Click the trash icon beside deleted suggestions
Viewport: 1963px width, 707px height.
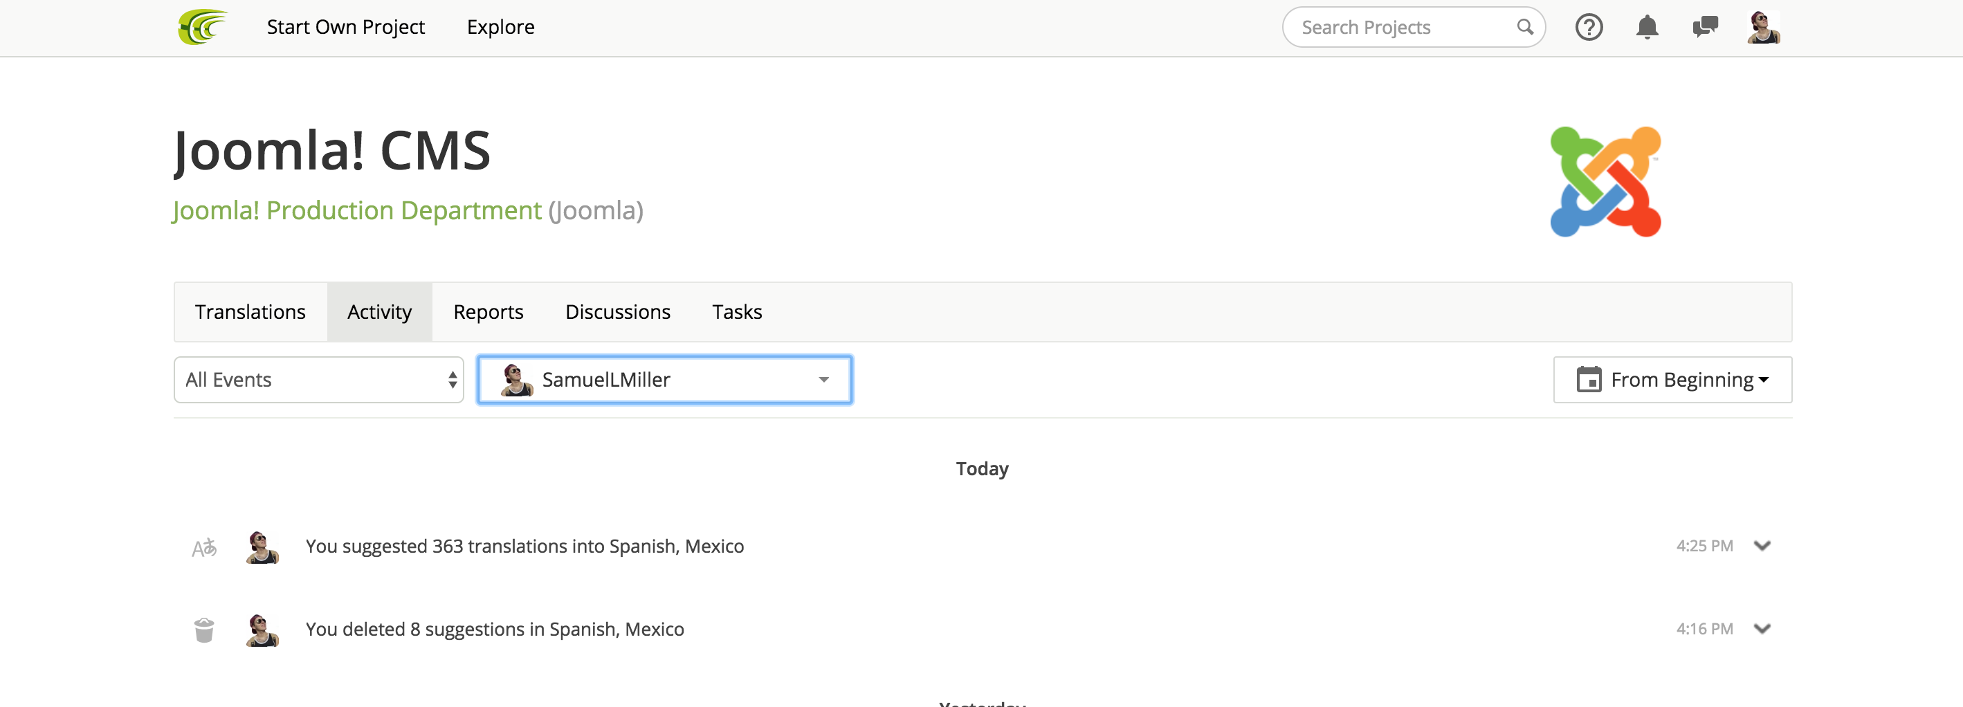click(x=204, y=630)
